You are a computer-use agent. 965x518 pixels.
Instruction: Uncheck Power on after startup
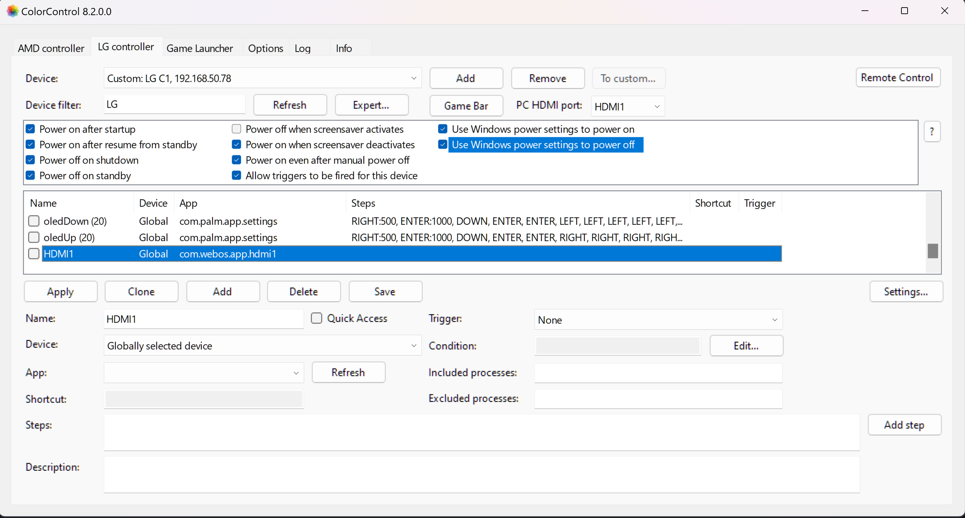pos(30,129)
